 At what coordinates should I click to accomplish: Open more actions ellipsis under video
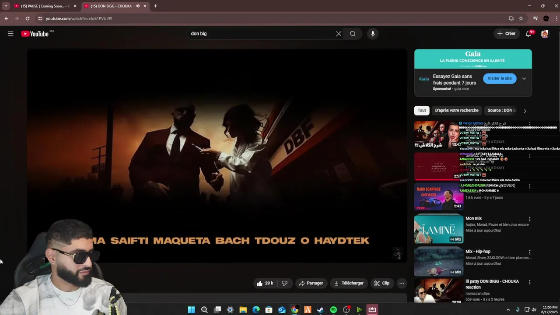tap(402, 283)
